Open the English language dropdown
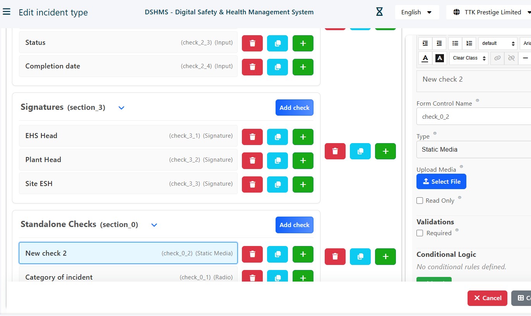The width and height of the screenshot is (531, 316). tap(416, 12)
